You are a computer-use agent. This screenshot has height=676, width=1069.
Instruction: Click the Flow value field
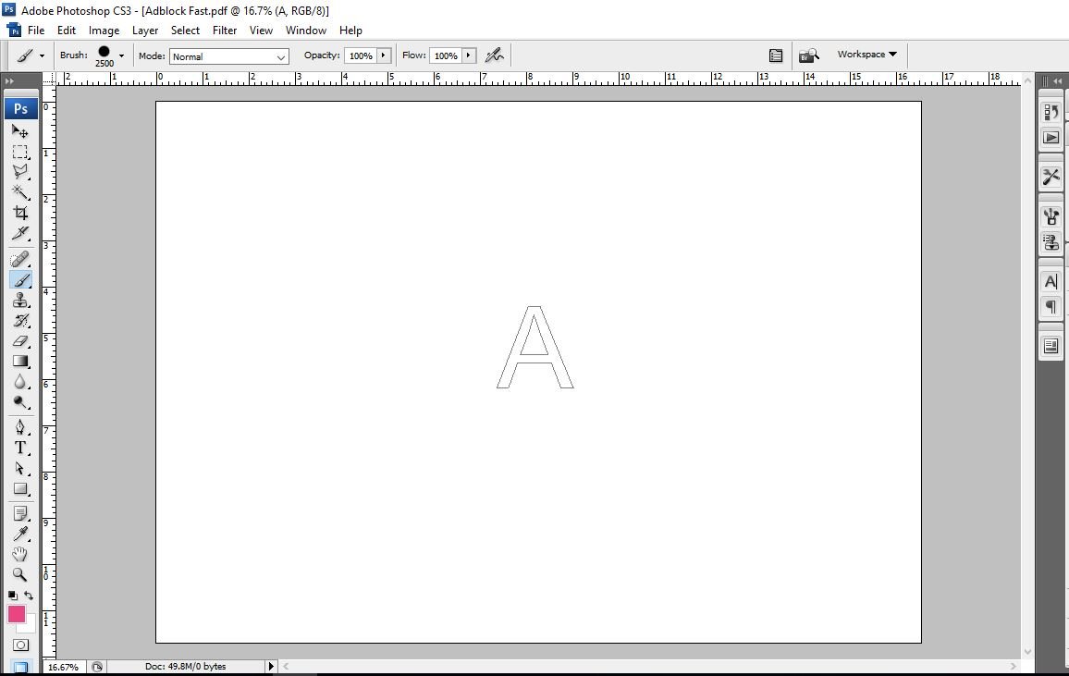coord(445,55)
